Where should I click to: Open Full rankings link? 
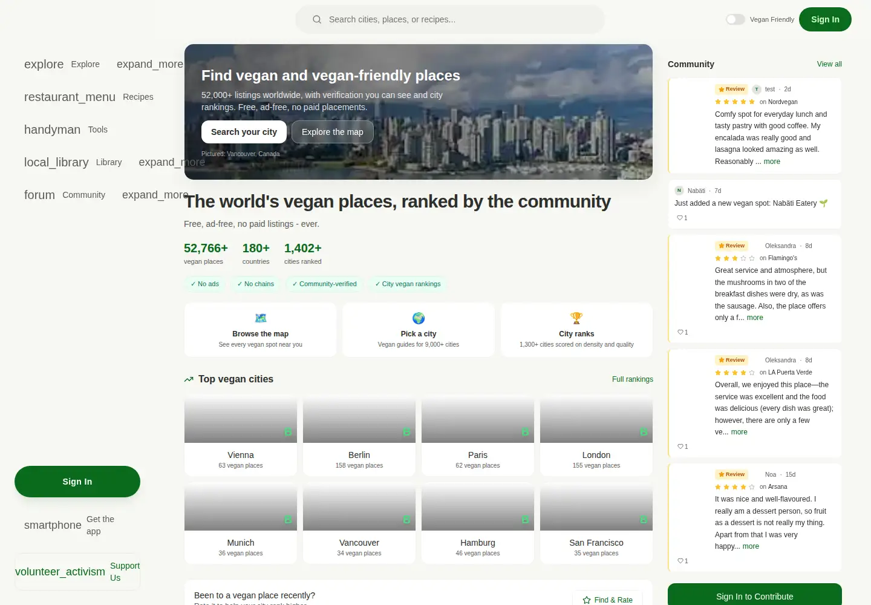[x=633, y=379]
